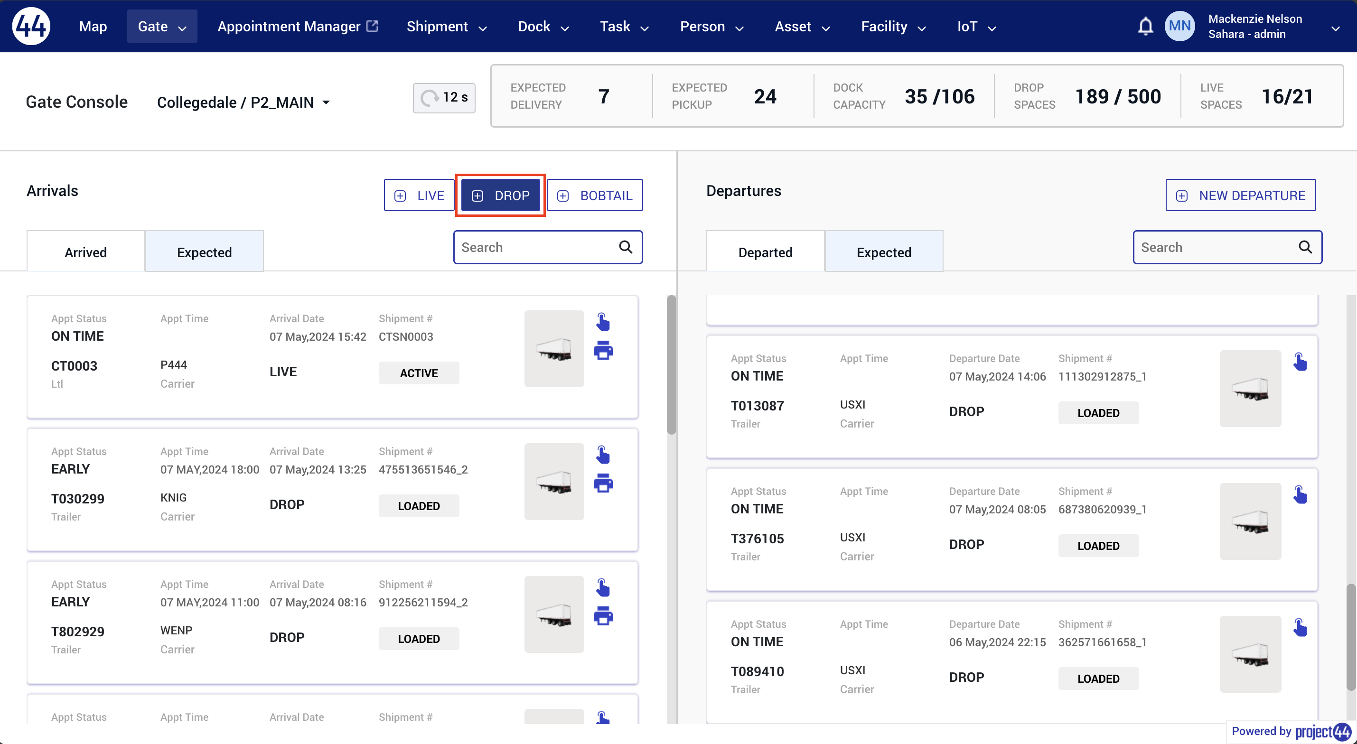
Task: Click hand action icon for T376105 departure
Action: tap(1300, 494)
